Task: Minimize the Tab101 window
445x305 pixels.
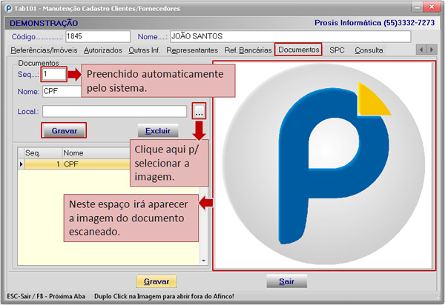Action: coord(417,7)
